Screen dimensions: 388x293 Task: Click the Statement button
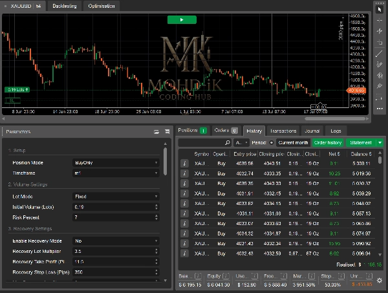361,143
